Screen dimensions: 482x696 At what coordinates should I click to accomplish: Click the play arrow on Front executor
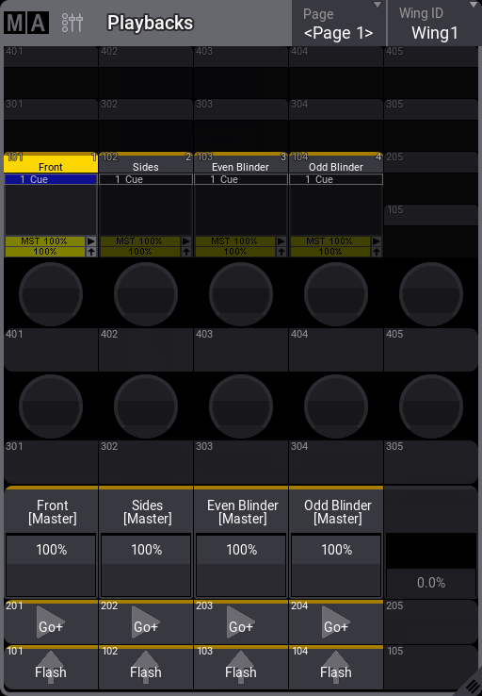tap(90, 241)
